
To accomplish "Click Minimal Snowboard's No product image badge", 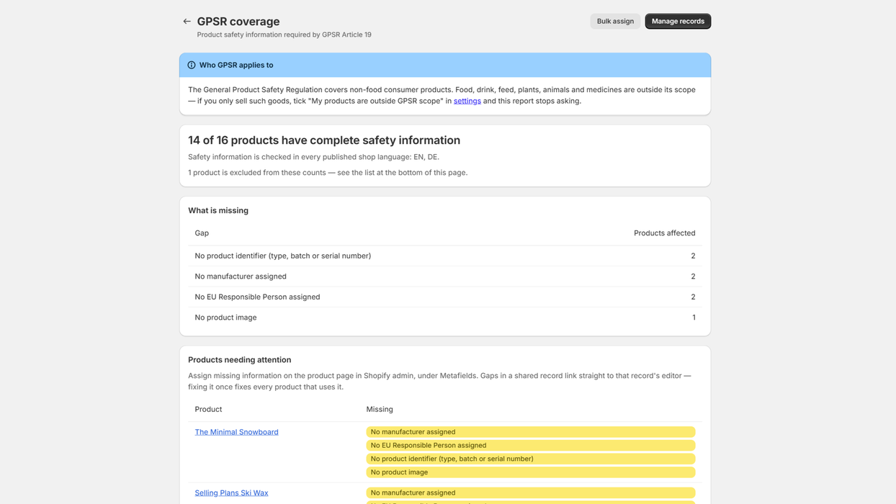I will tap(531, 472).
